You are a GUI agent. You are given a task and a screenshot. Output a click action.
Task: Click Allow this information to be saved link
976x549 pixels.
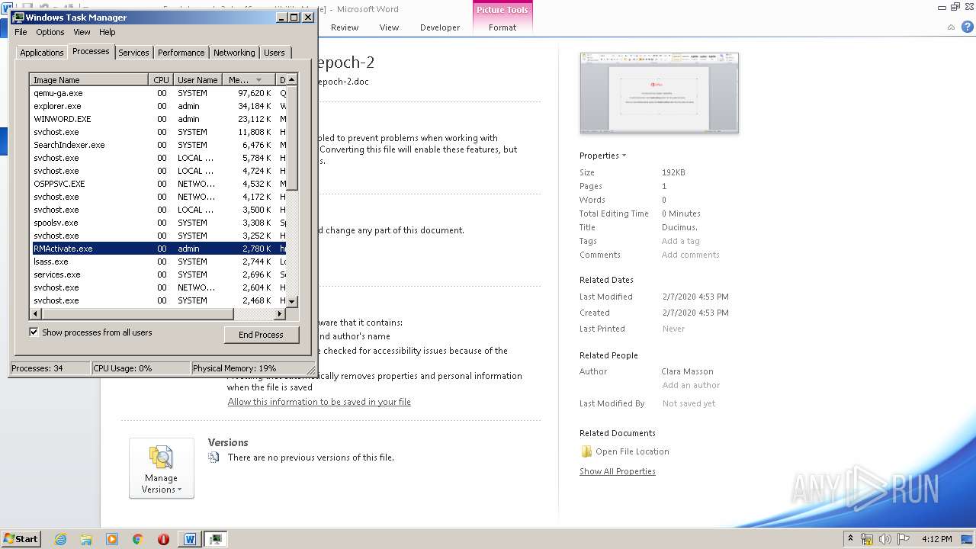[319, 402]
